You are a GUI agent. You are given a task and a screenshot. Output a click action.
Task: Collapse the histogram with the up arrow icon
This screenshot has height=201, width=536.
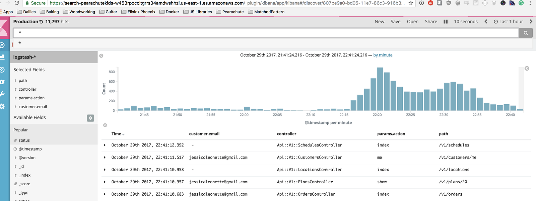coord(105,125)
